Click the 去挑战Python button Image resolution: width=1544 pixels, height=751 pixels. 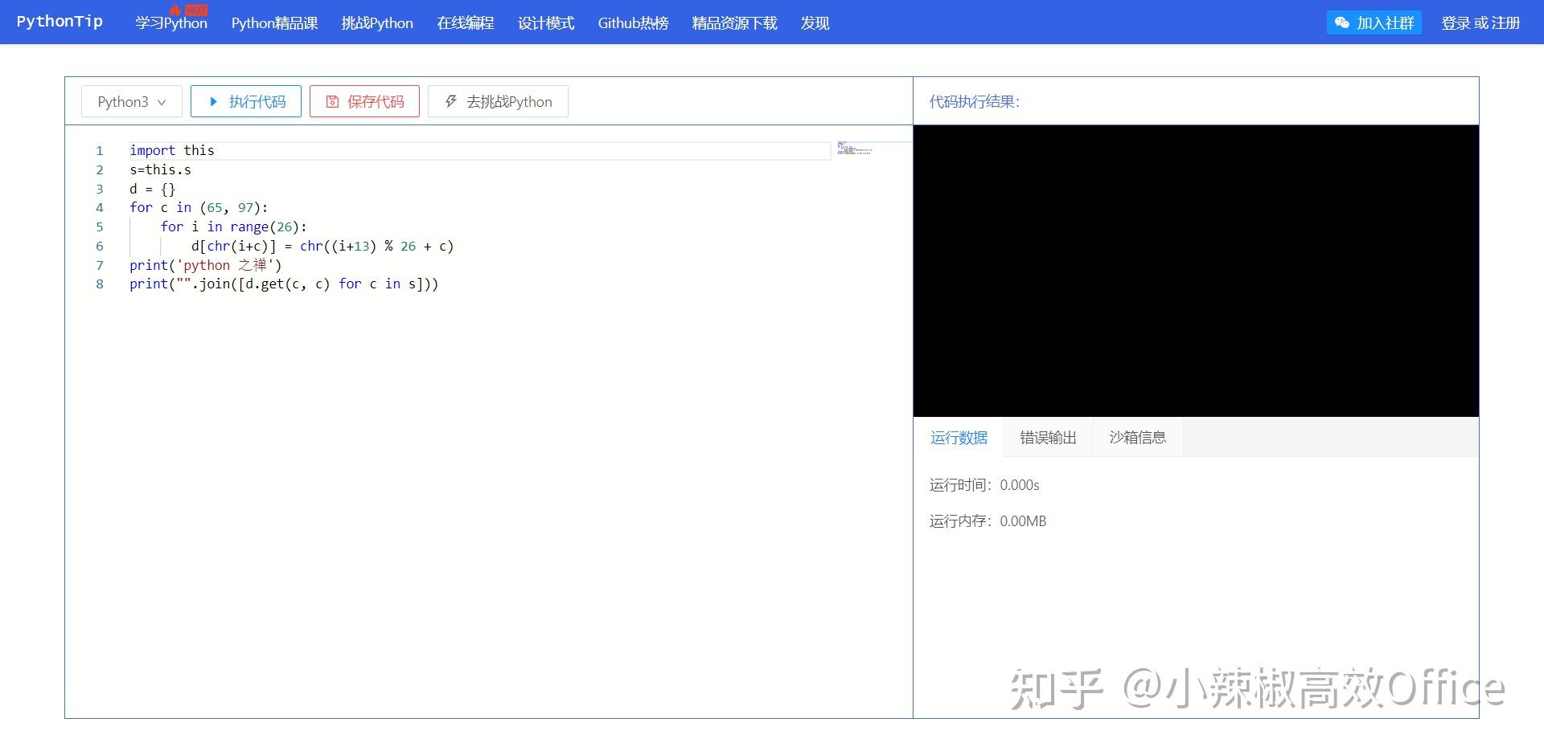(499, 101)
